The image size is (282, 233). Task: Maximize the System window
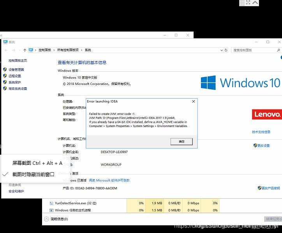coord(268,42)
